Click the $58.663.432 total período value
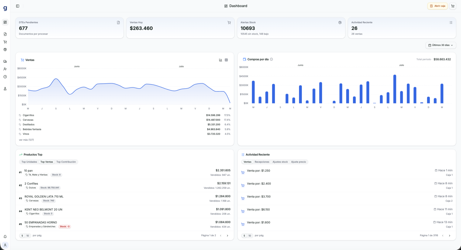The height and width of the screenshot is (250, 461). click(x=442, y=59)
